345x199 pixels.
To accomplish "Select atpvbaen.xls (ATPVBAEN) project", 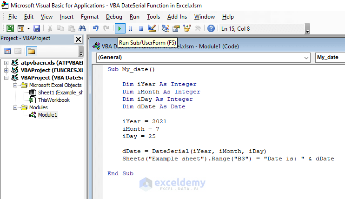I will point(52,63).
